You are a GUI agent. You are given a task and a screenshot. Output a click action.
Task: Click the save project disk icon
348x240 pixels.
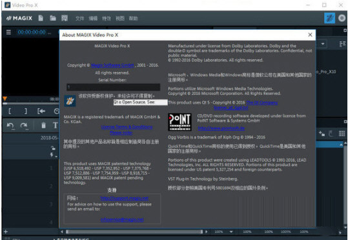coord(65,18)
